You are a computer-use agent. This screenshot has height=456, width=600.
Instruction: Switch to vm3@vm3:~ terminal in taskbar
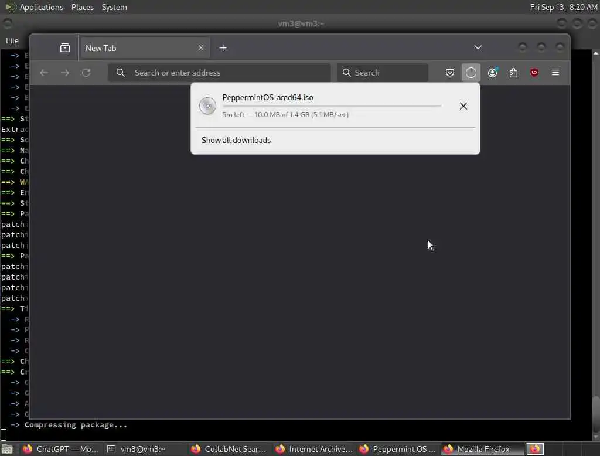(142, 449)
